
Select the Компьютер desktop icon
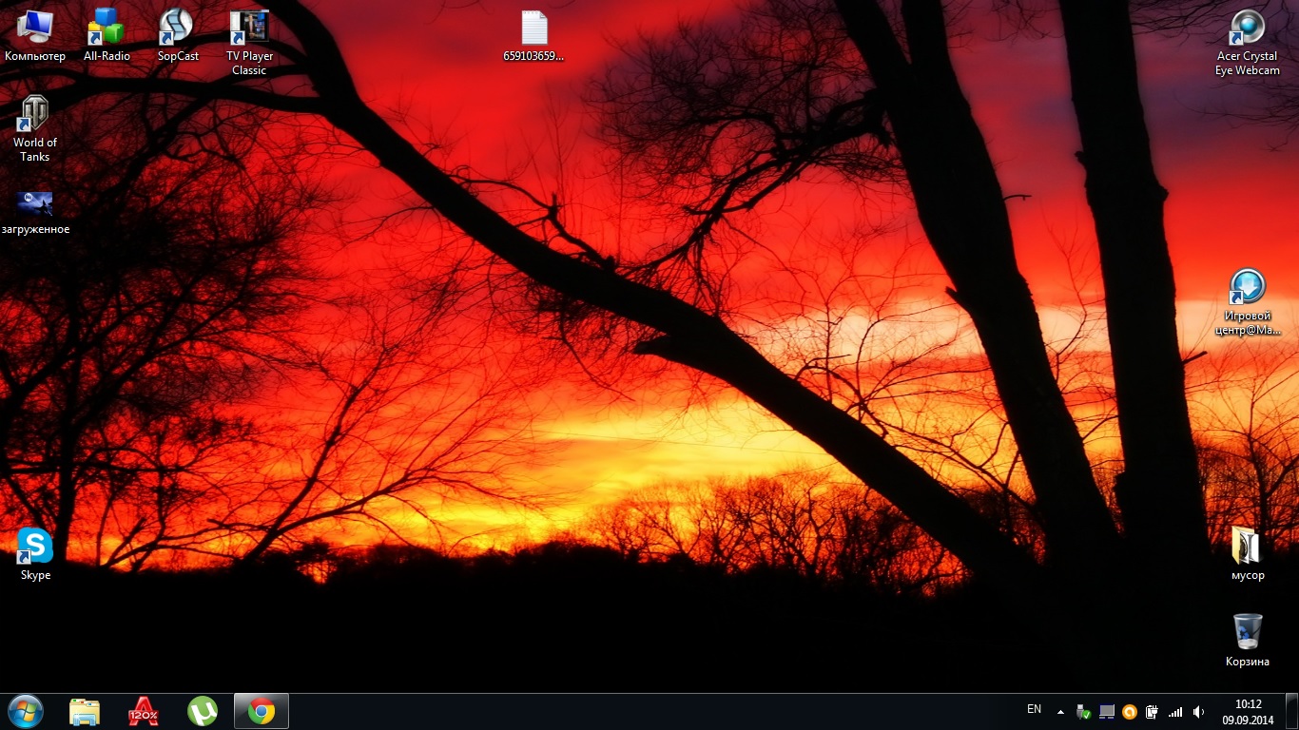pyautogui.click(x=35, y=36)
